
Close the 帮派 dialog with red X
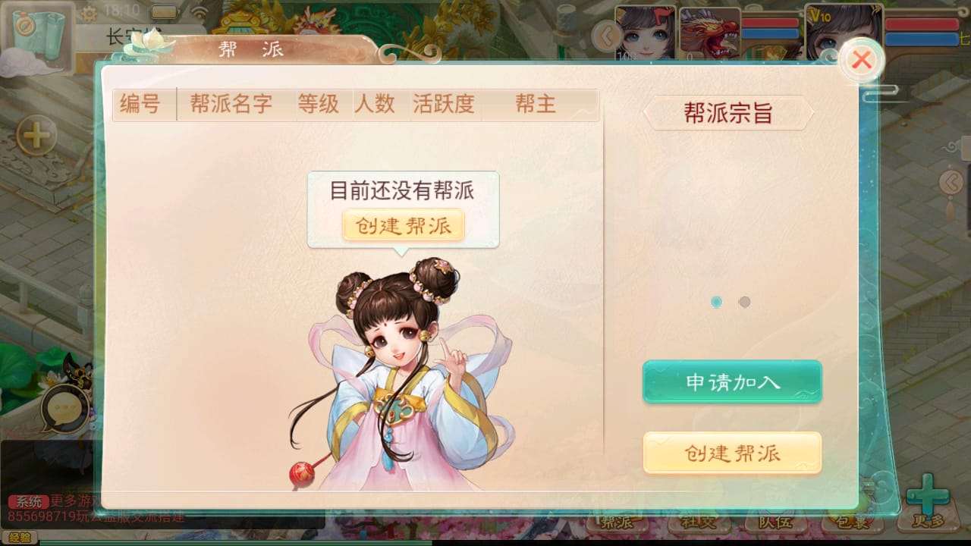click(x=861, y=60)
